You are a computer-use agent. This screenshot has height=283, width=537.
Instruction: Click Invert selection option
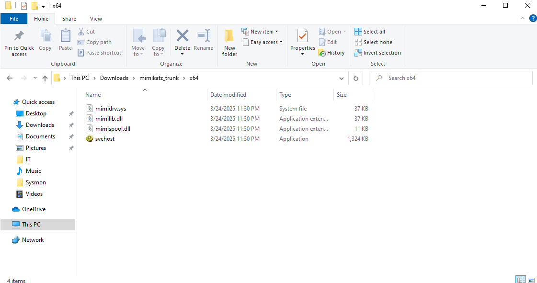coord(377,53)
